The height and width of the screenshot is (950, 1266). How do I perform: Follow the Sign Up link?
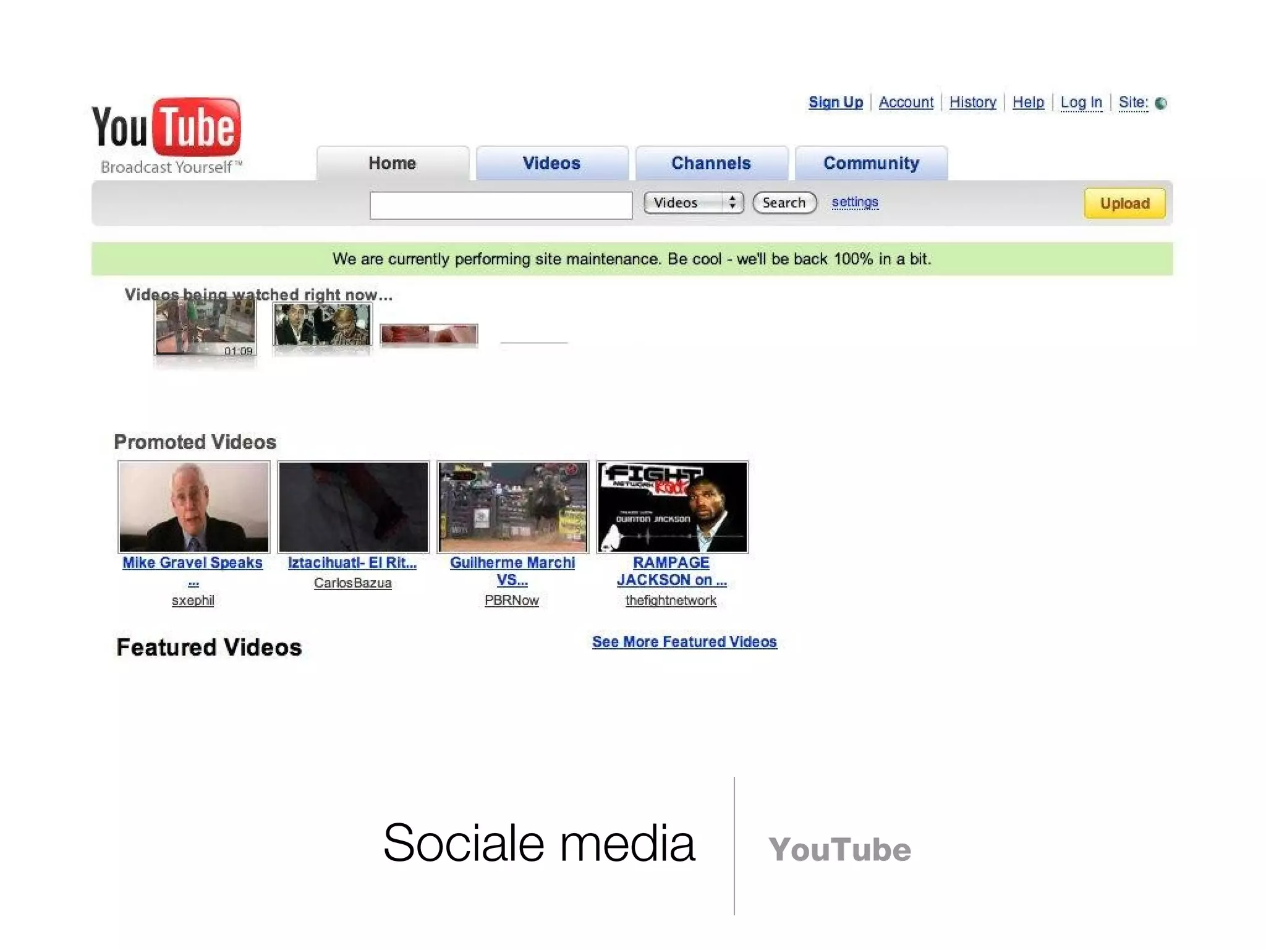(x=836, y=102)
